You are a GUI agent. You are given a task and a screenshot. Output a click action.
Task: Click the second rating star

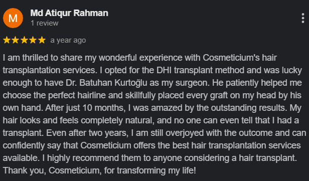pyautogui.click(x=16, y=40)
